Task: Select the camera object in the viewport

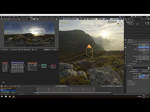Action: click(89, 51)
